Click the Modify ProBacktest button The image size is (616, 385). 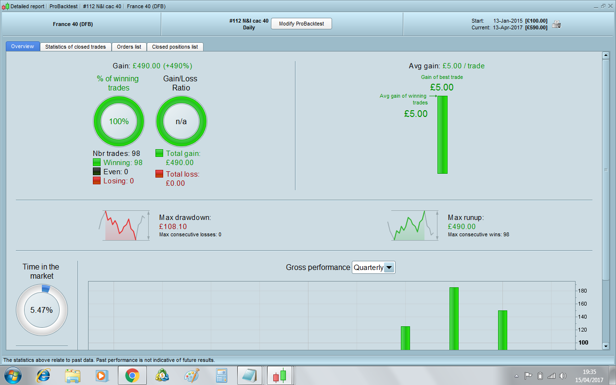click(x=301, y=24)
